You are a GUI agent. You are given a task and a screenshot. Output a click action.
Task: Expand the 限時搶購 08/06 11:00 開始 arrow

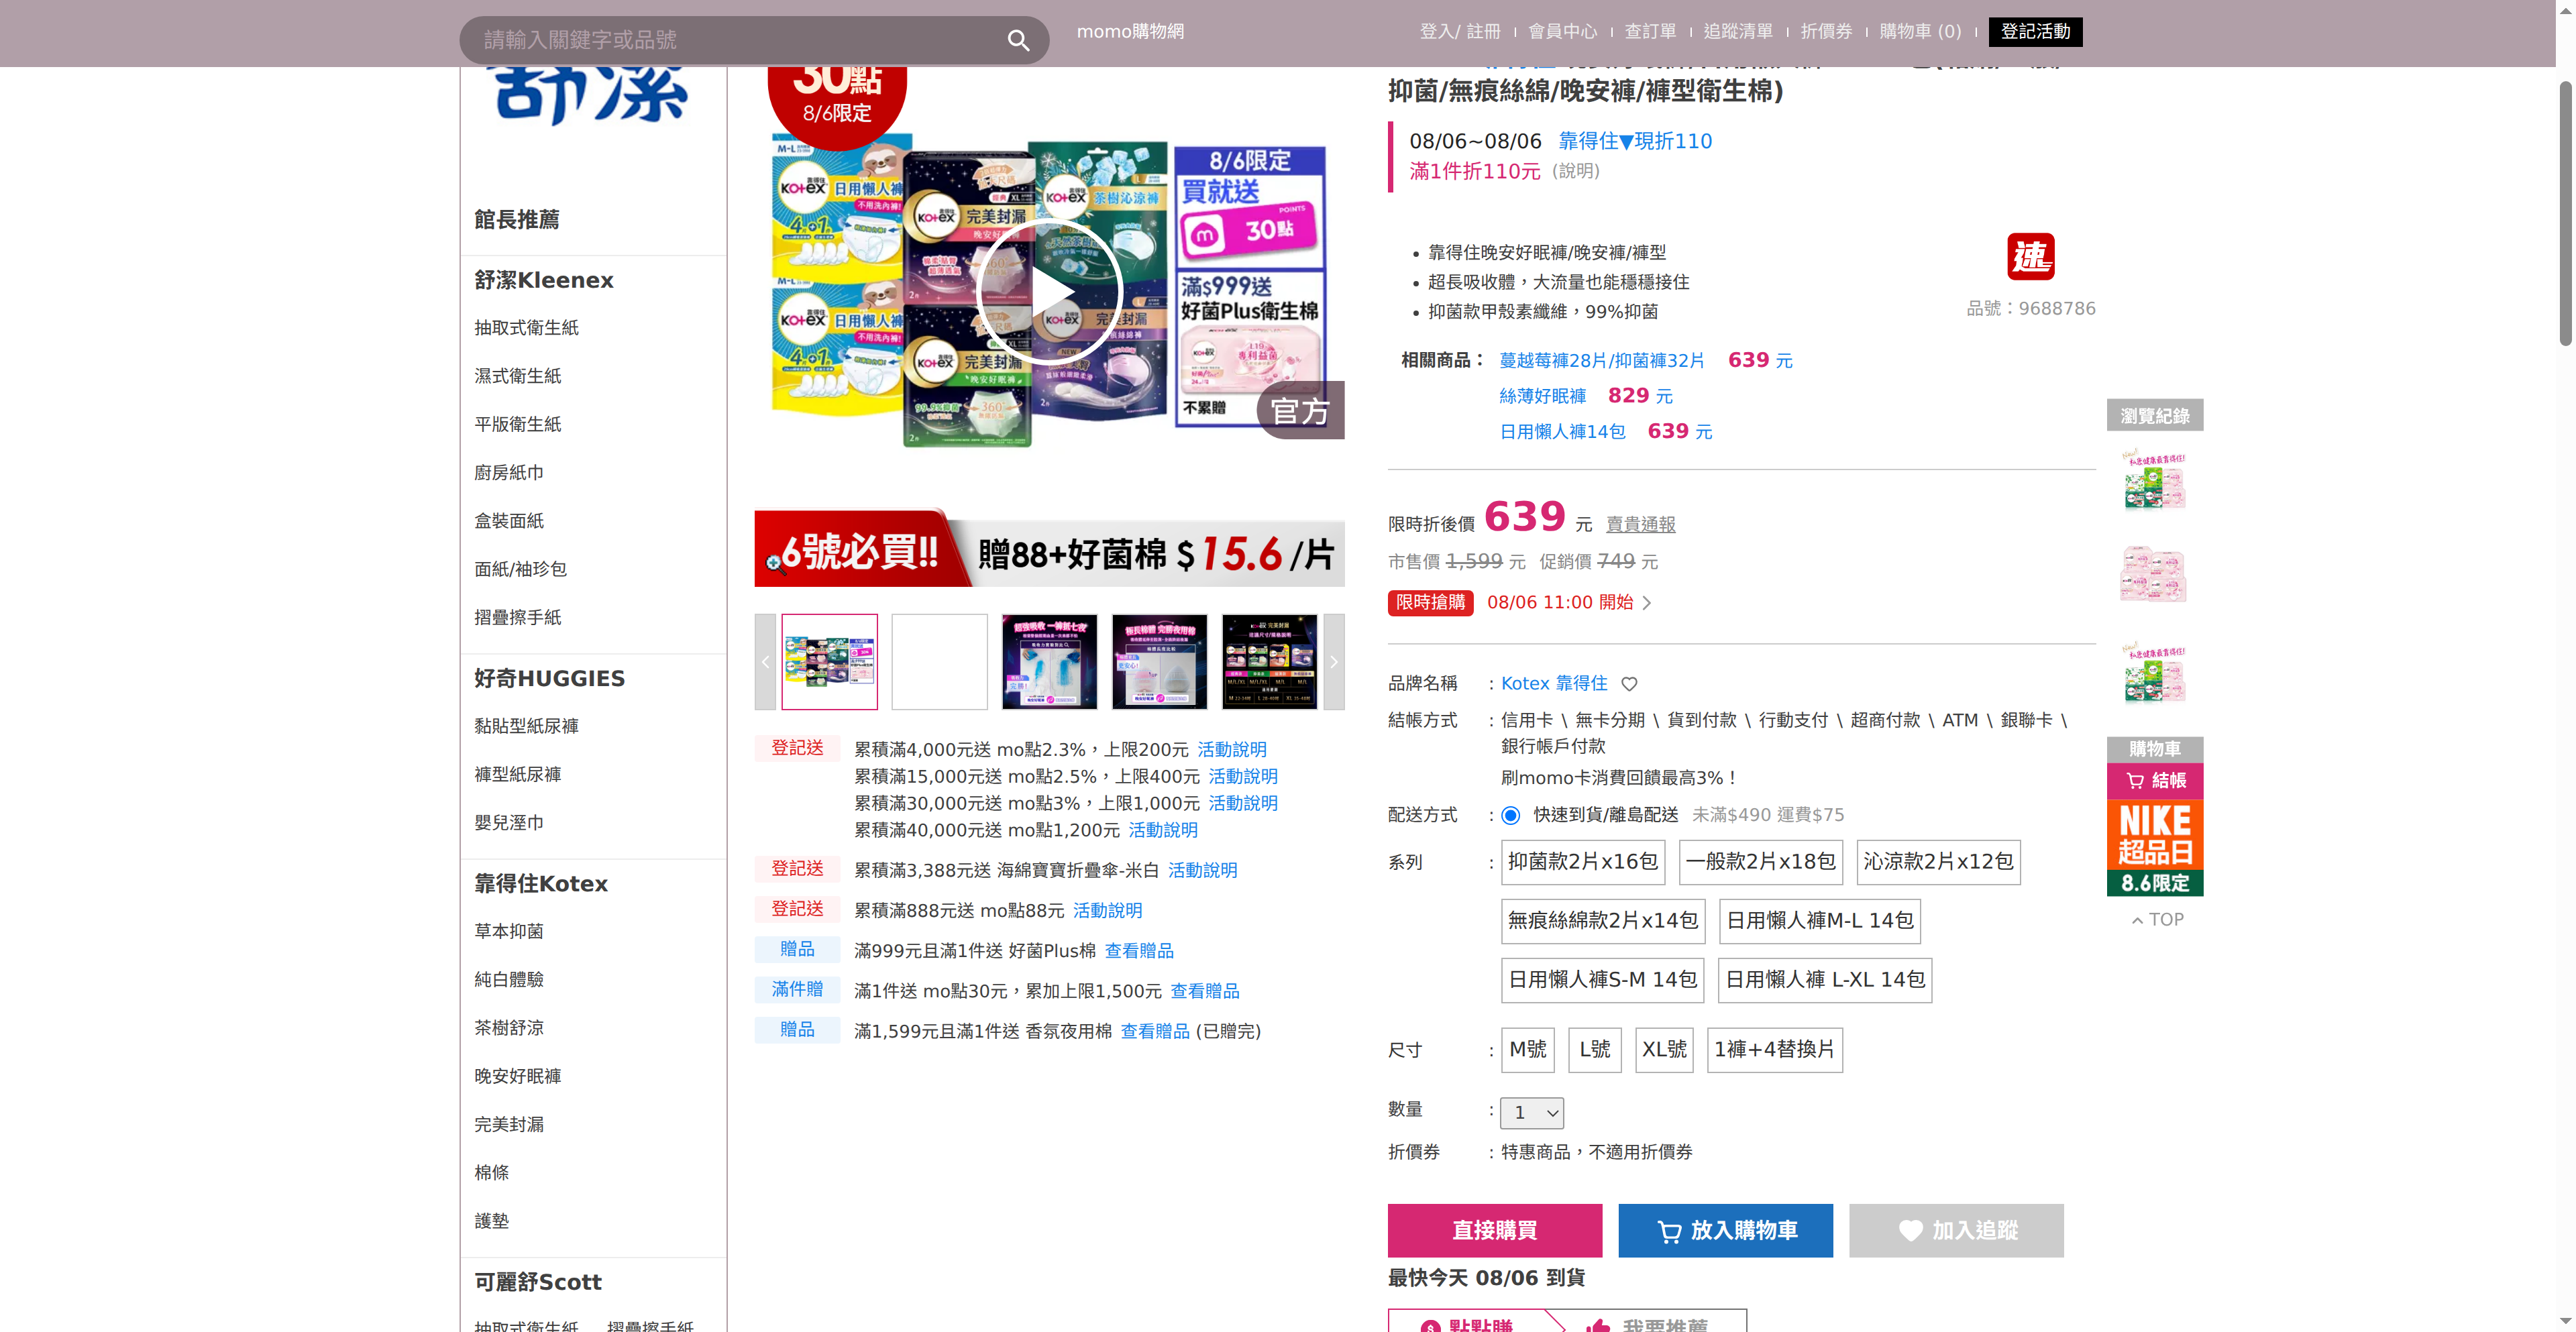(1647, 603)
